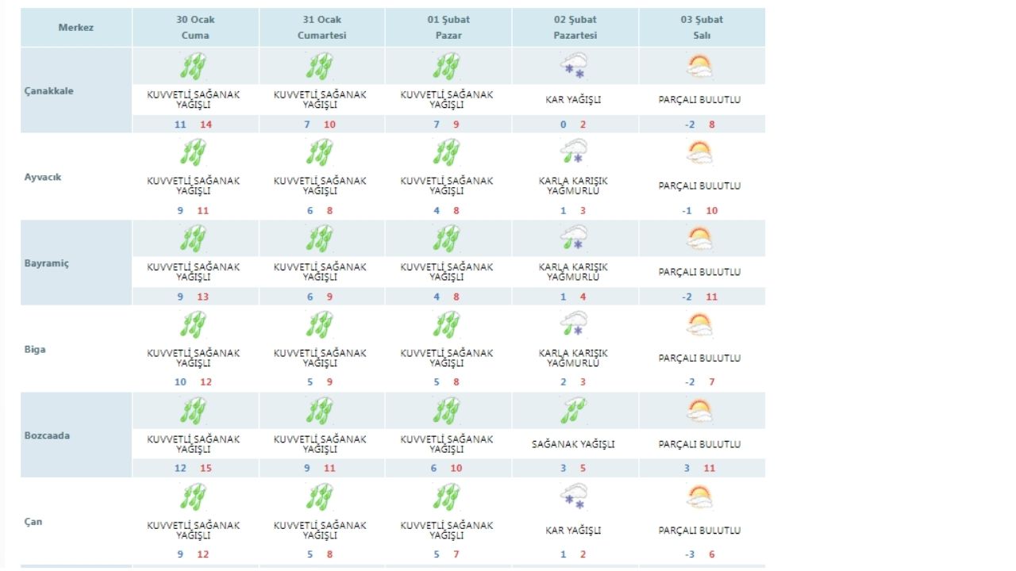Click Çanakkale partly cloudy icon for 03 Şubat
This screenshot has width=1016, height=571.
[x=699, y=67]
